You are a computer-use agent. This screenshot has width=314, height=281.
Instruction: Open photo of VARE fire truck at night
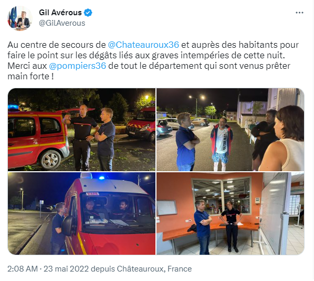point(81,213)
